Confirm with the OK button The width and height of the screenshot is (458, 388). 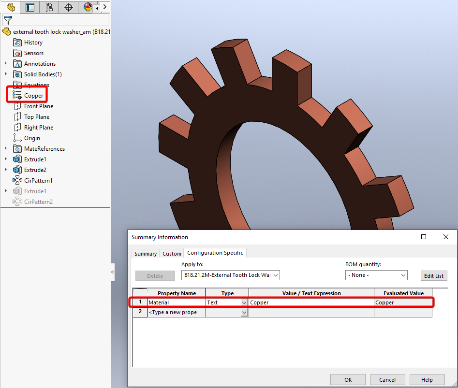click(348, 379)
